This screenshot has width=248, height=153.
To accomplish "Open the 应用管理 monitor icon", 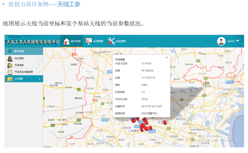I will [89, 41].
